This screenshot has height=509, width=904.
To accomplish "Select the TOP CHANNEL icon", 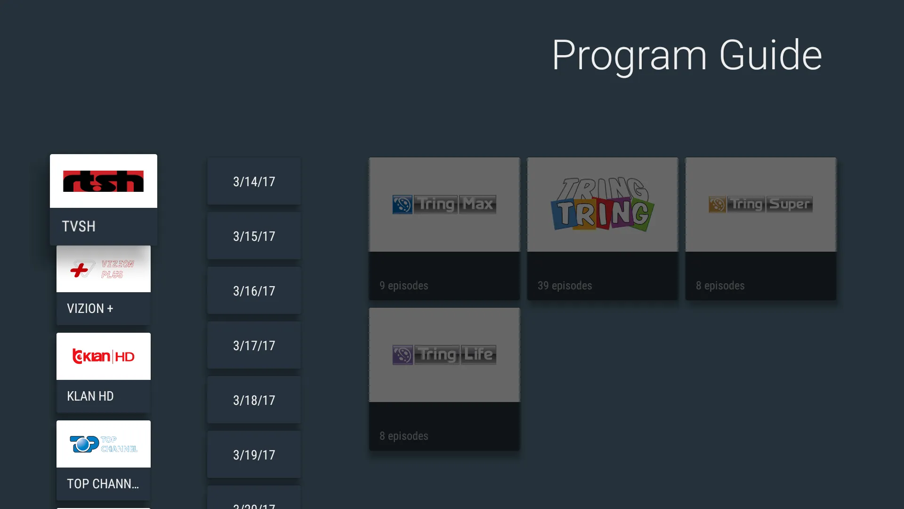I will (x=104, y=444).
